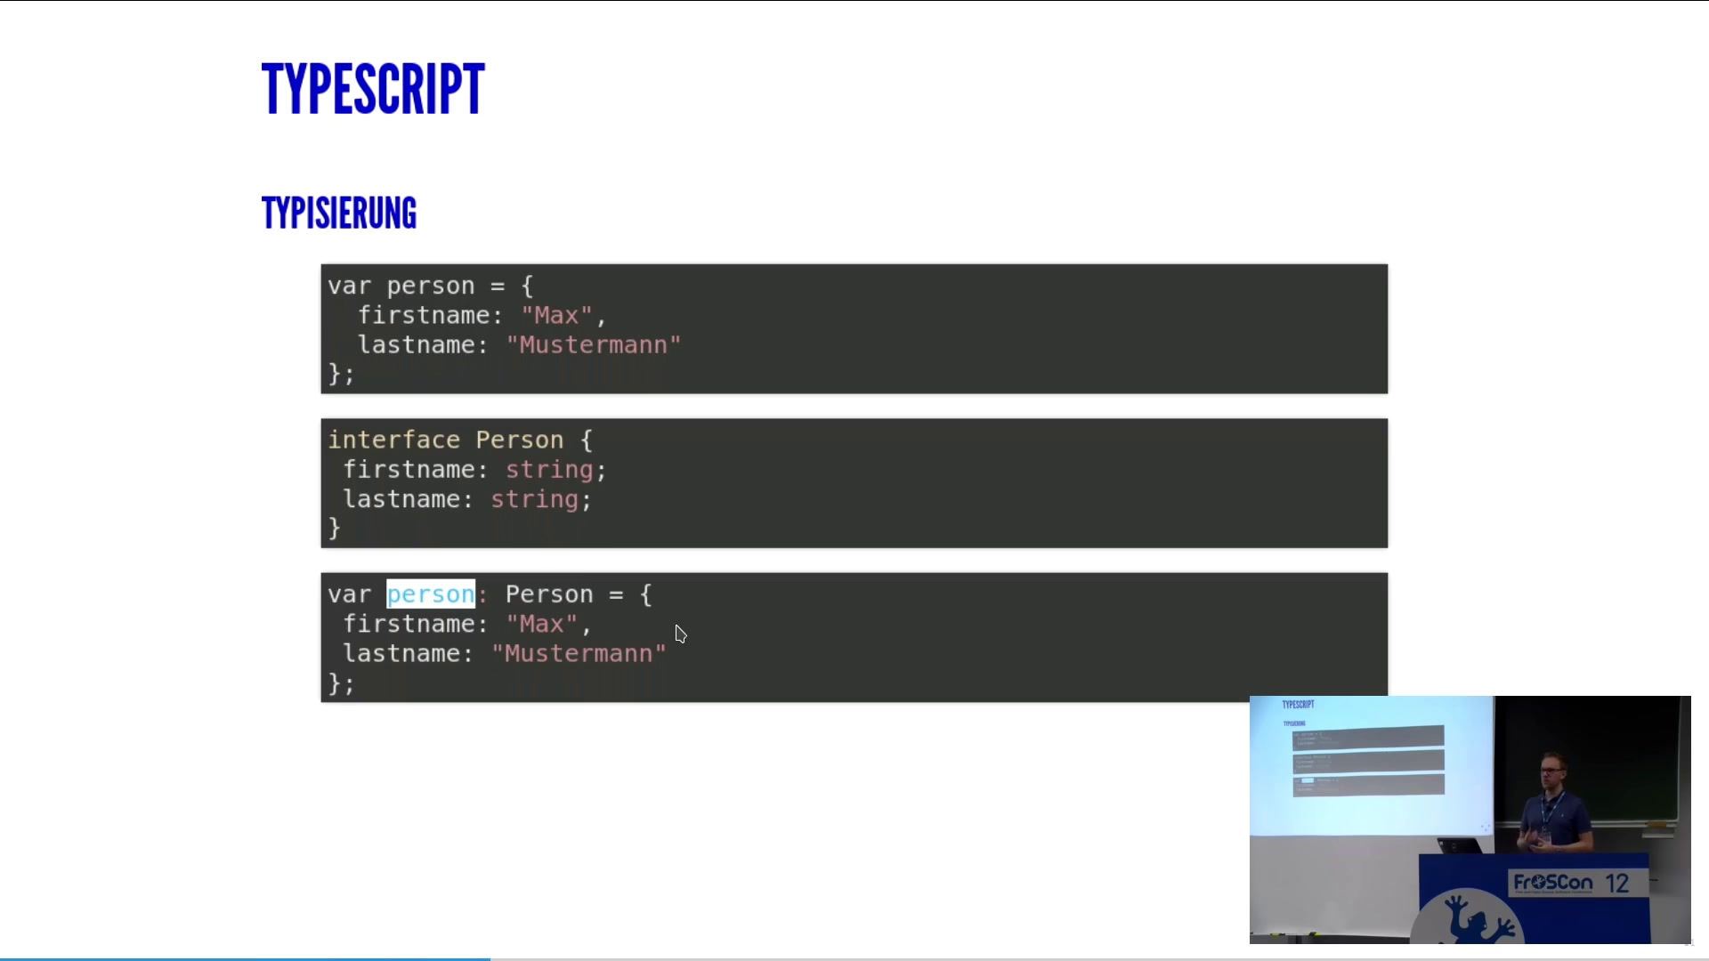The width and height of the screenshot is (1709, 961).
Task: Click "Mustermann" string in third code block
Action: 579,653
